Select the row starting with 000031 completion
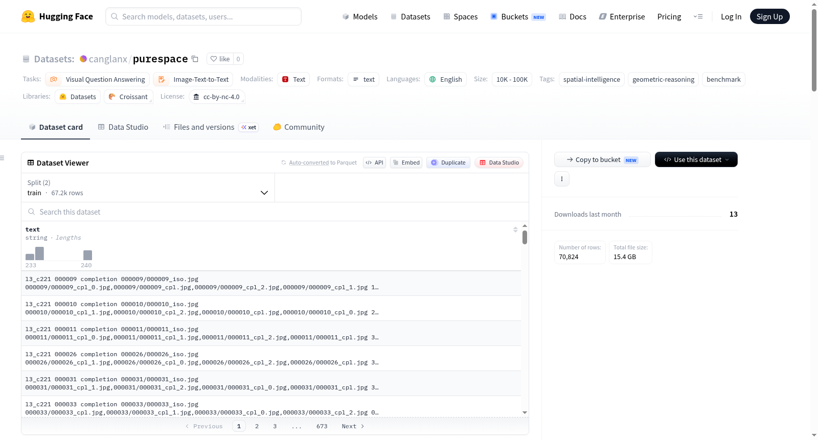 click(x=271, y=383)
